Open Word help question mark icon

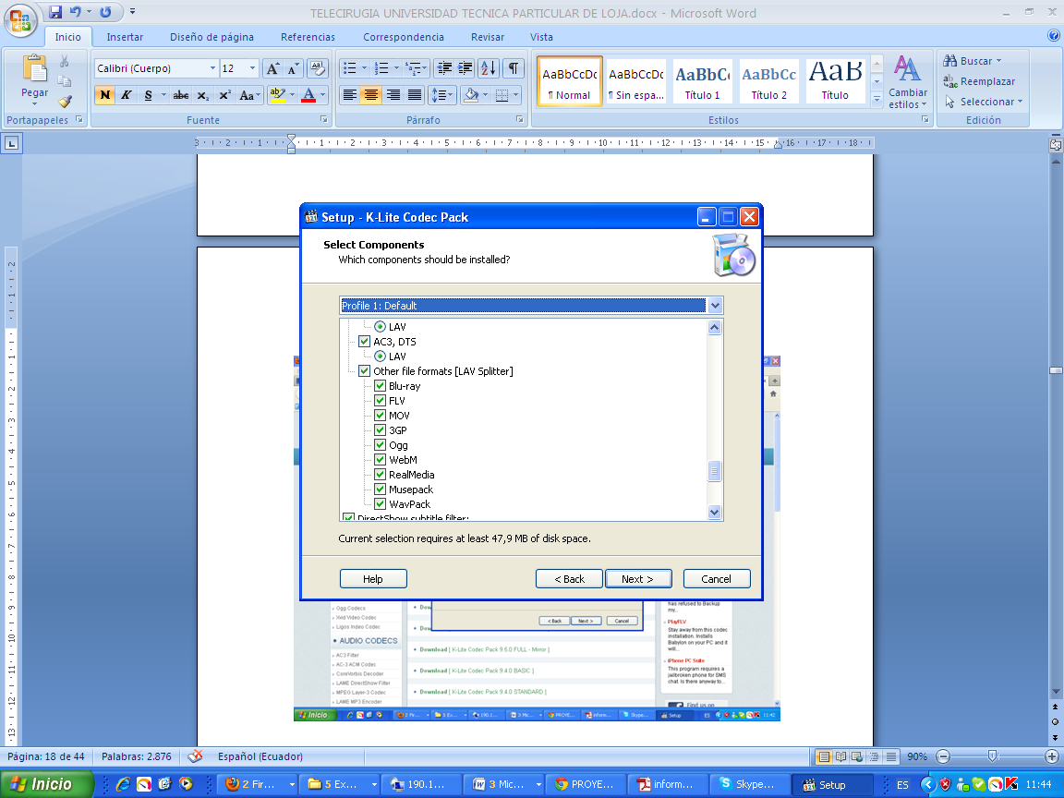[1054, 37]
